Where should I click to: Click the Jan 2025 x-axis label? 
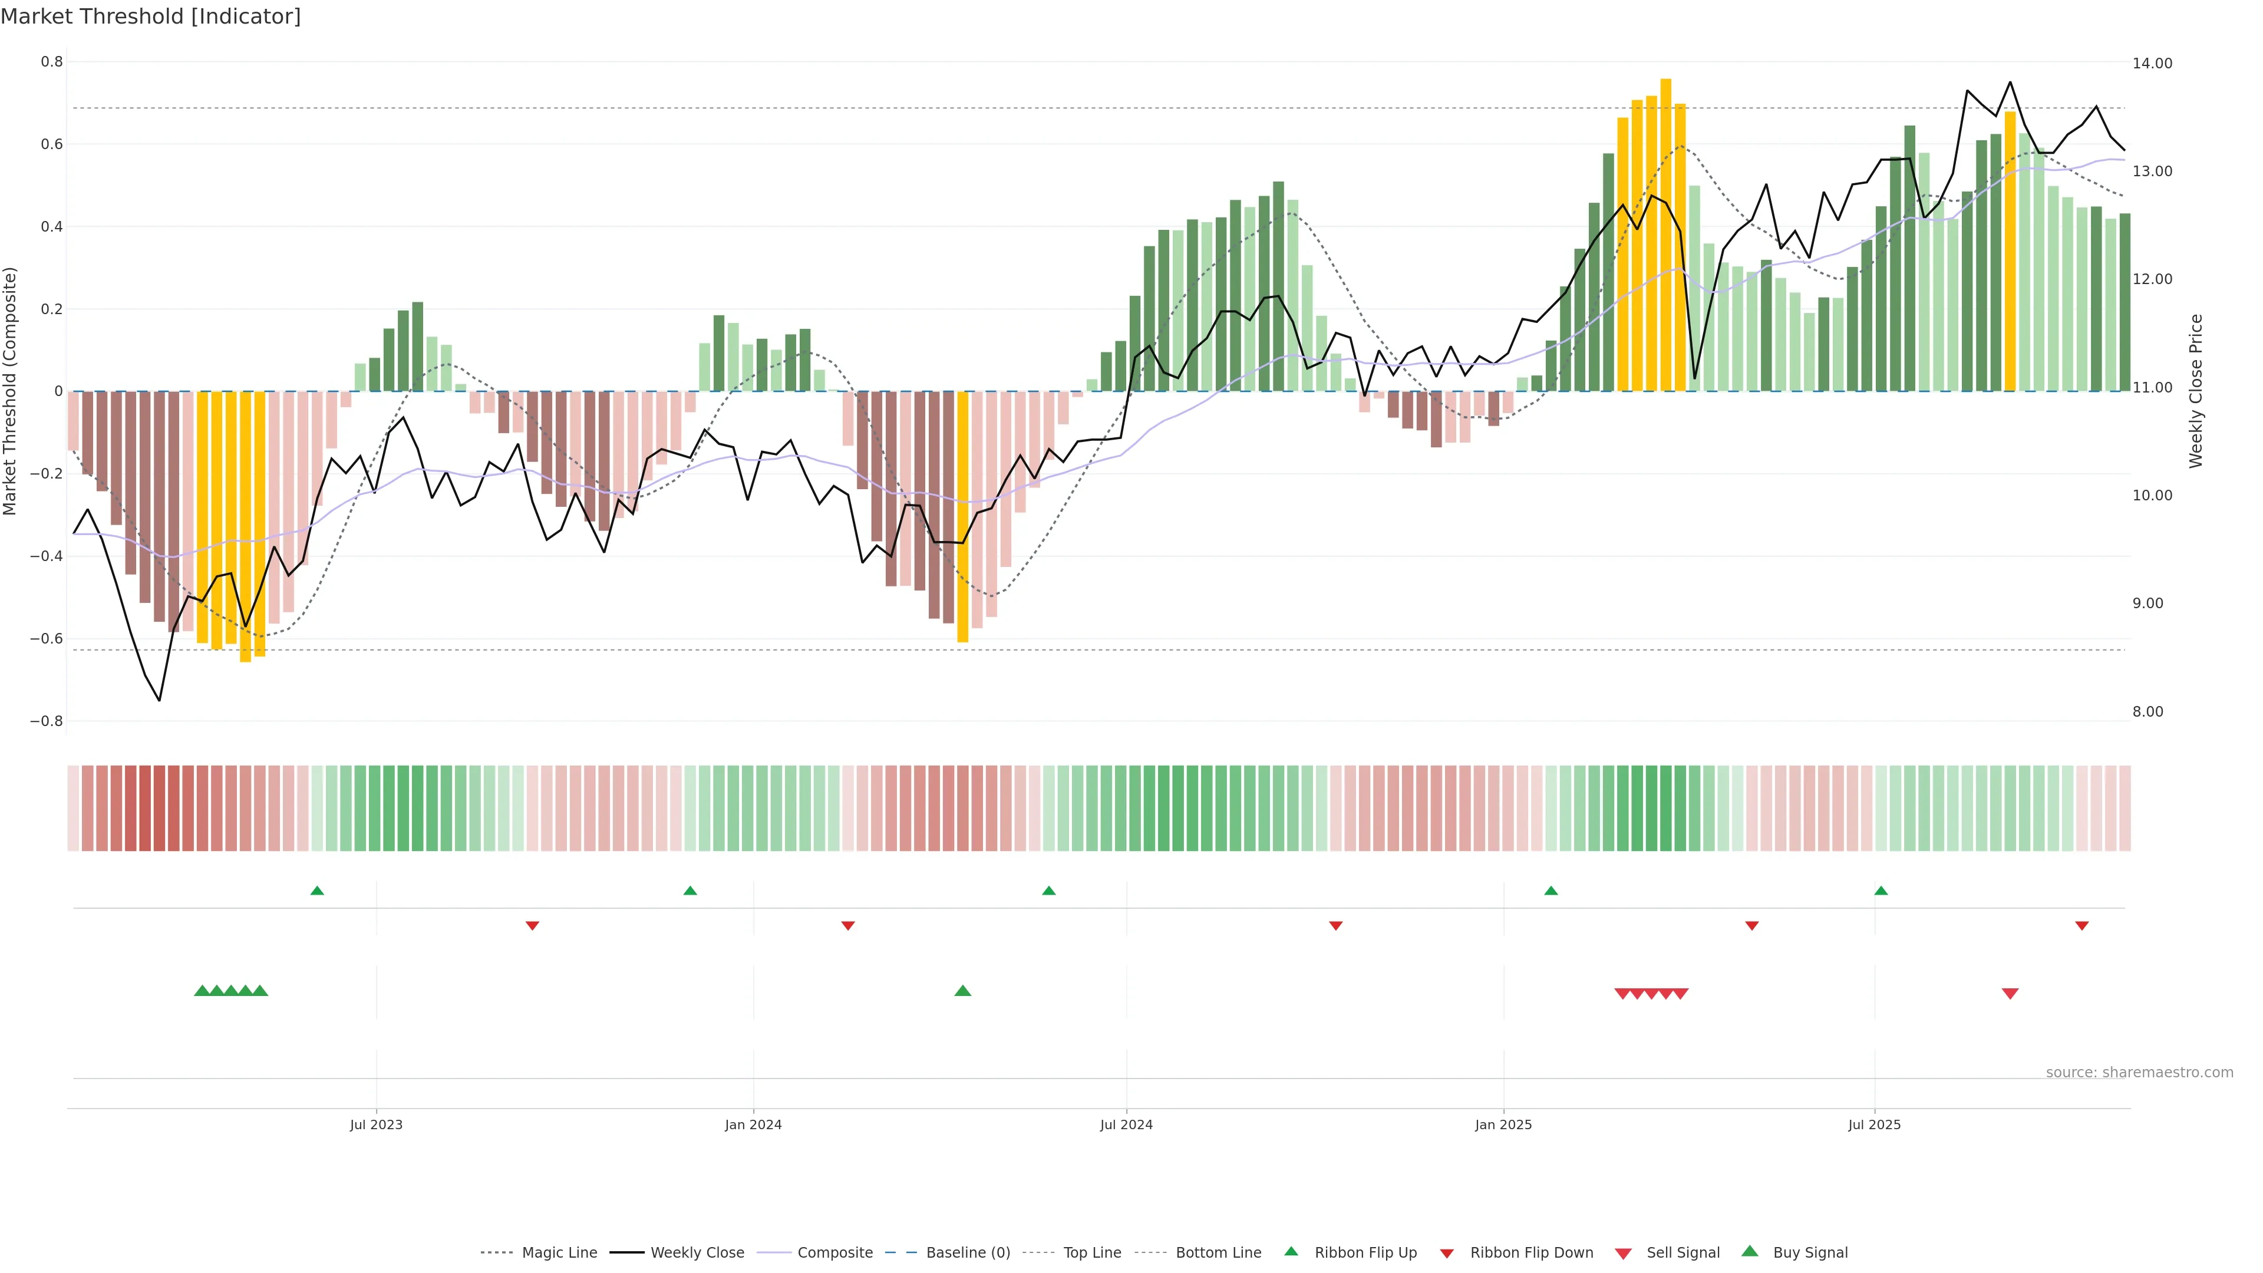pos(1503,1124)
